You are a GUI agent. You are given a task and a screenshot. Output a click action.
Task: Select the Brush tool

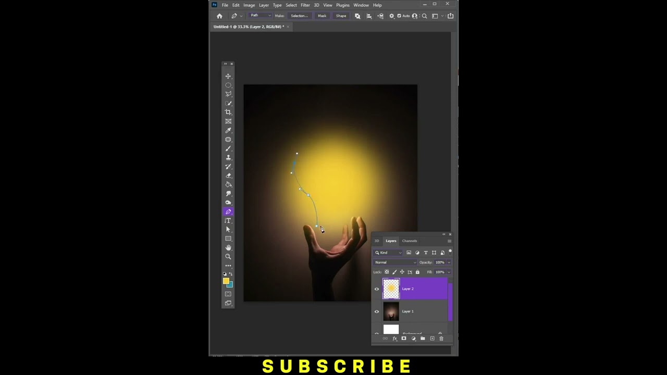tap(228, 148)
